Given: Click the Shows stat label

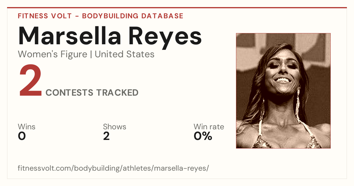Looking at the screenshot, I should [114, 127].
